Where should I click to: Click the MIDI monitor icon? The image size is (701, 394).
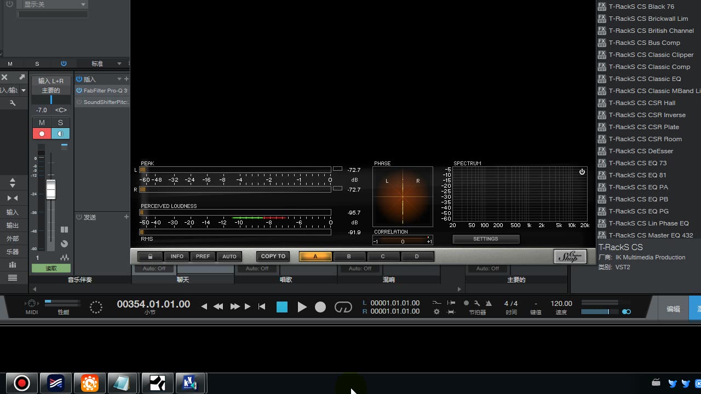click(x=32, y=304)
